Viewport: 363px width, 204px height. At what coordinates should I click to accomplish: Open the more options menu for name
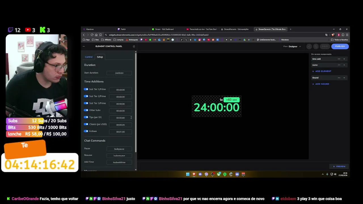click(x=339, y=65)
